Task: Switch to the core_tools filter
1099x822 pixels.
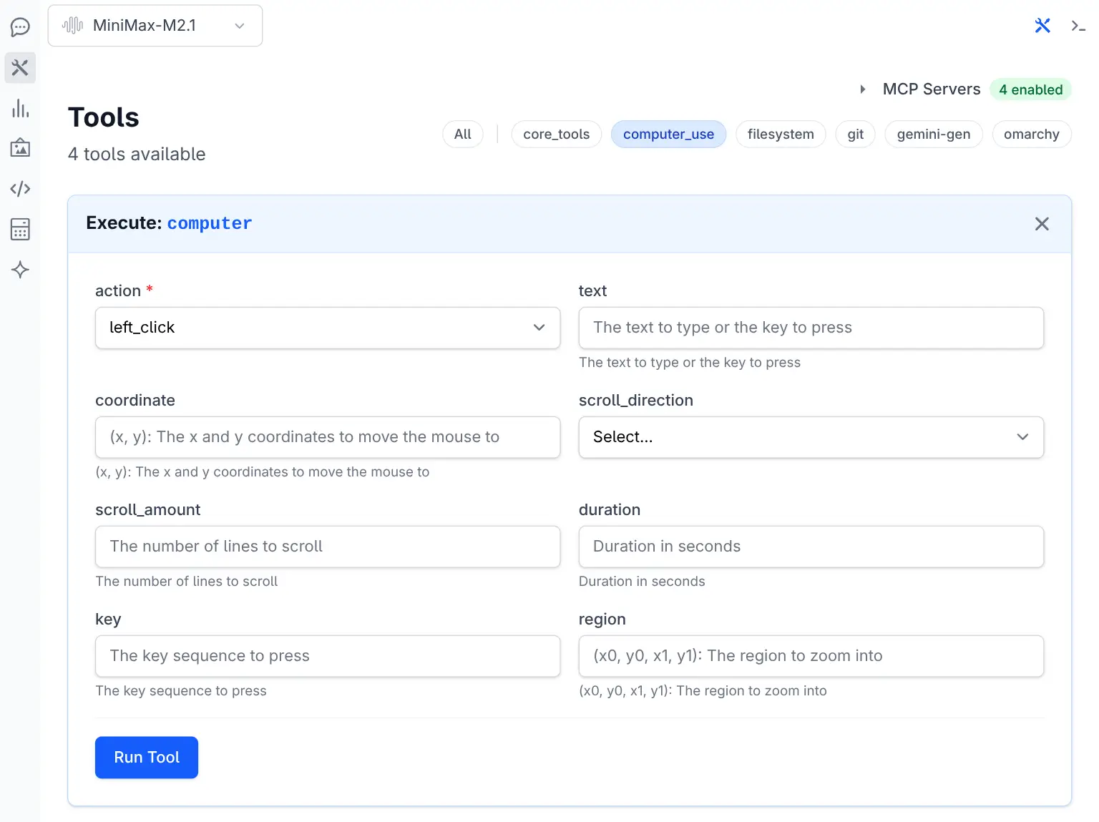Action: [x=556, y=134]
